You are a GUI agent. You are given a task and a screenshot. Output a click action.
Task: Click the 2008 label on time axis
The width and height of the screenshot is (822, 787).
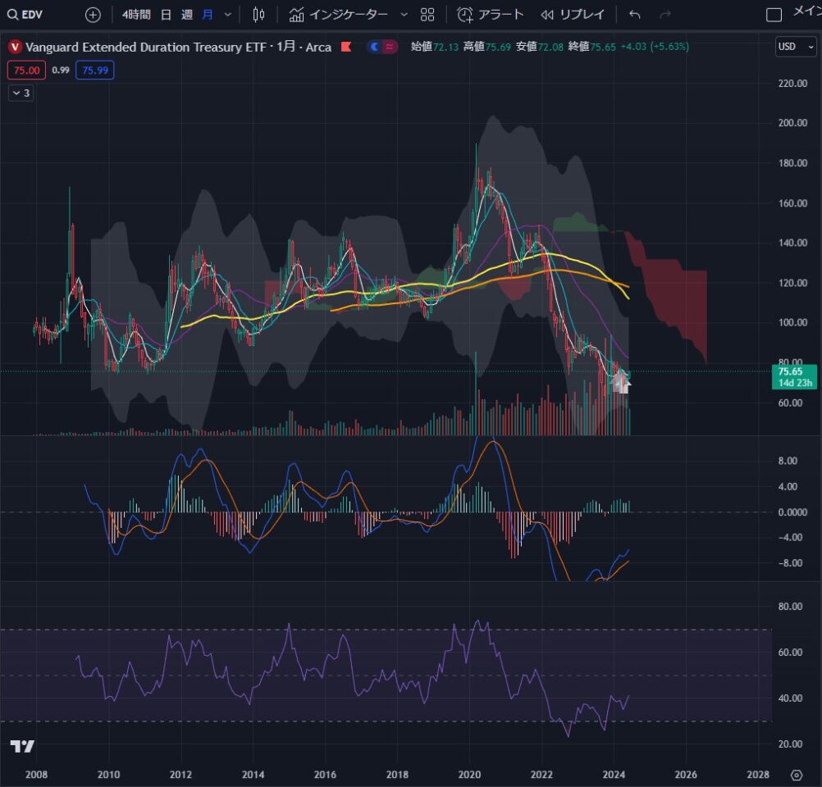(36, 775)
